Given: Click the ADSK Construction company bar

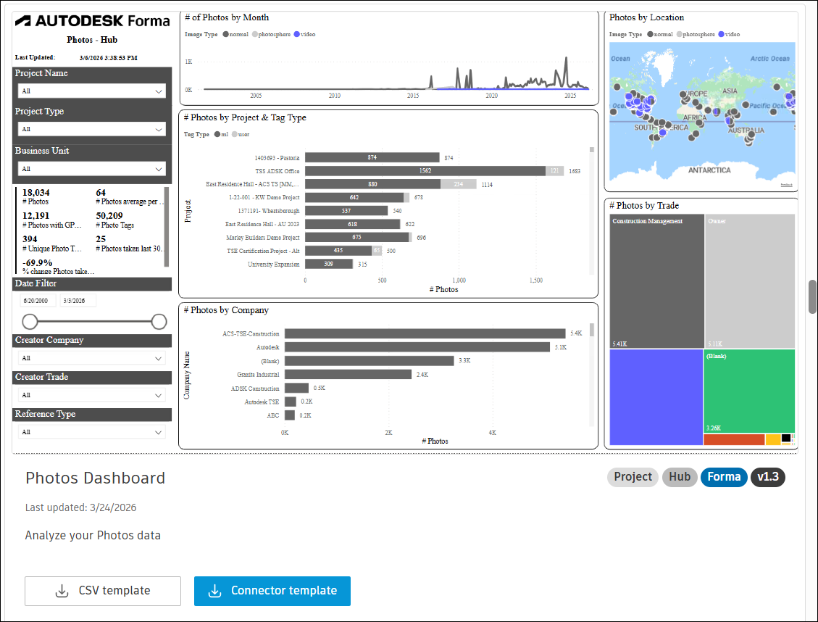Looking at the screenshot, I should coord(296,389).
